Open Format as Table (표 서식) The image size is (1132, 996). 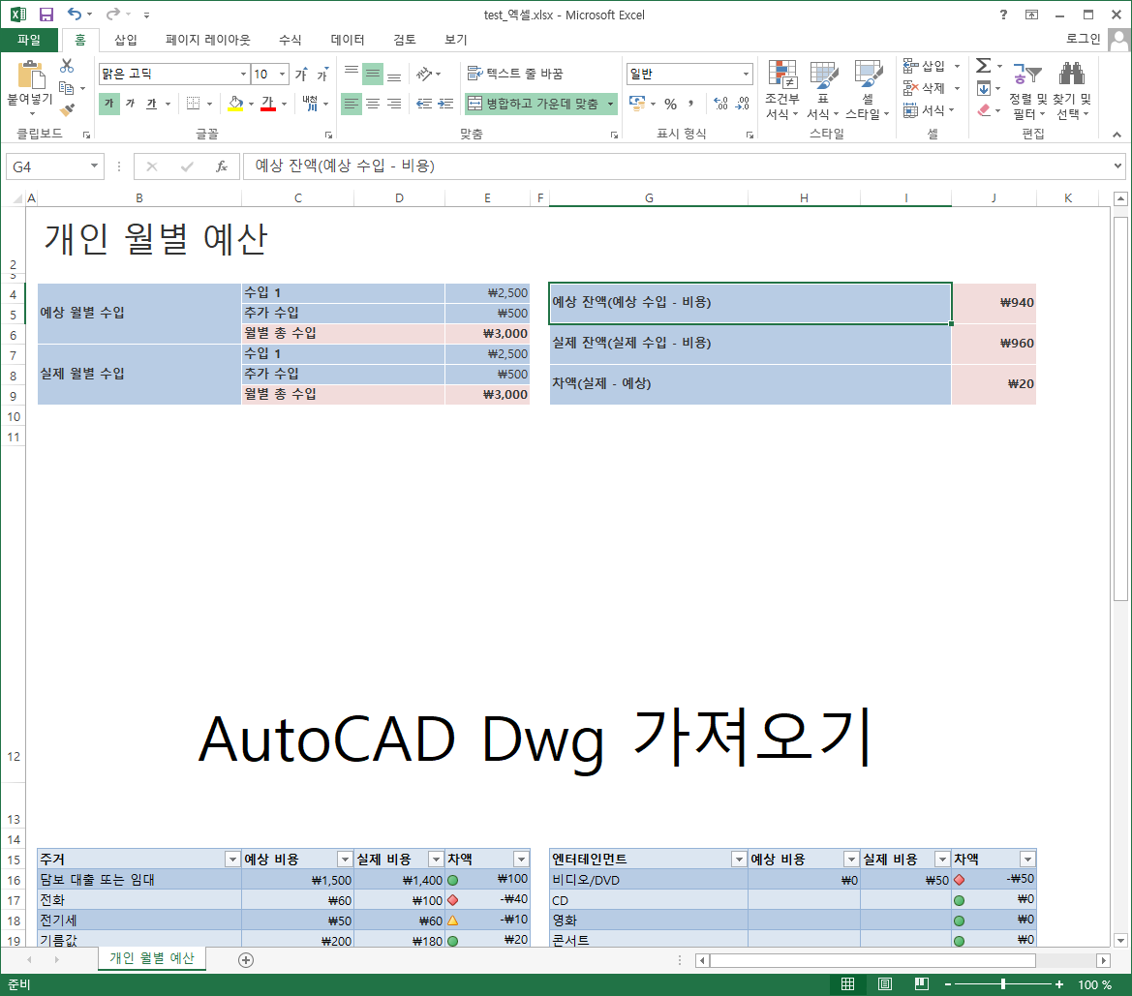(x=823, y=90)
